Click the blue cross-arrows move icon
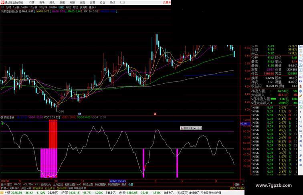Screen dimensions: 303x195 (301, 91)
